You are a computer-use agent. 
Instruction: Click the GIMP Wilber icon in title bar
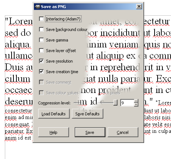[37, 6]
